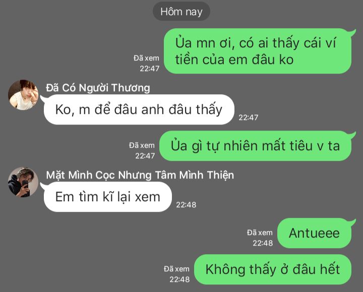Screen dimensions: 363x292
Task: Select the message 'Ủa gì tự nhiên mất tiêu v ta'
Action: point(255,146)
